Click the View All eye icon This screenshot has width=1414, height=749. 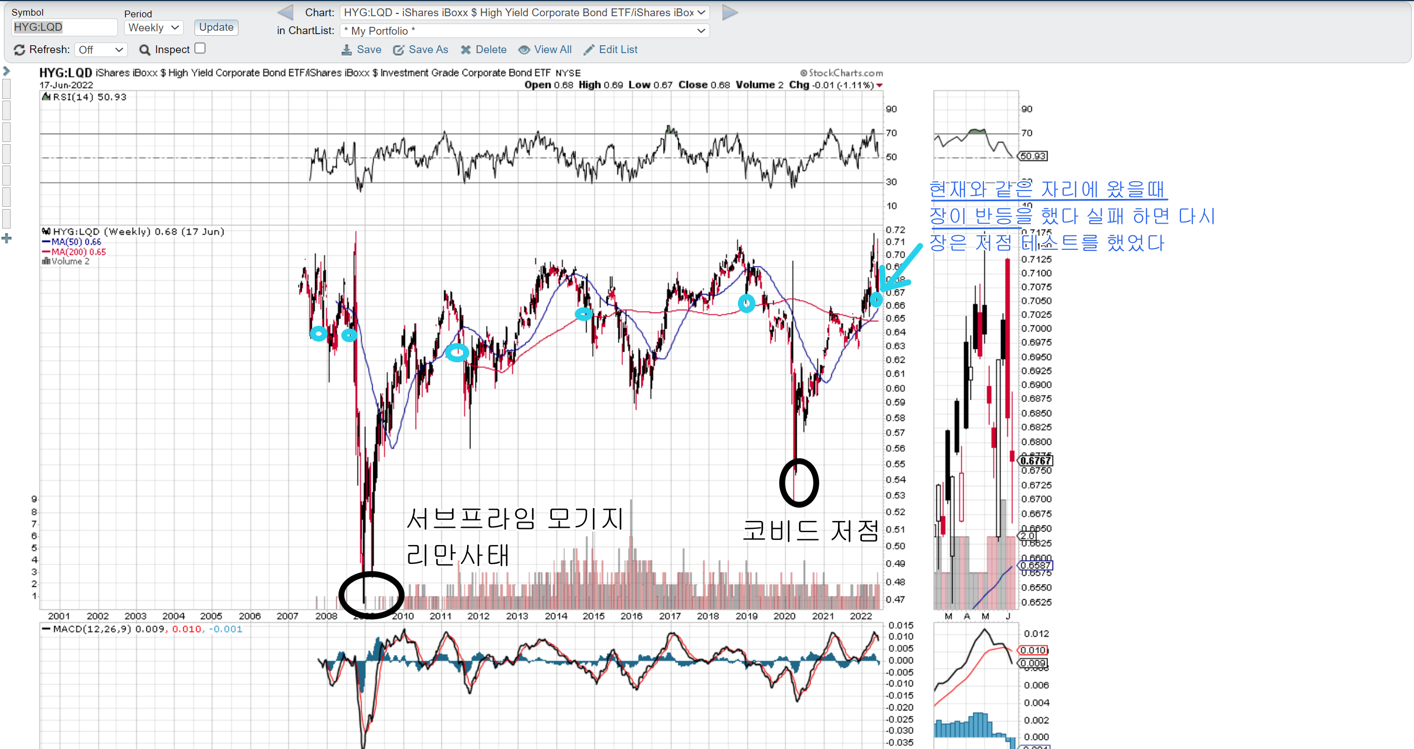click(x=524, y=50)
